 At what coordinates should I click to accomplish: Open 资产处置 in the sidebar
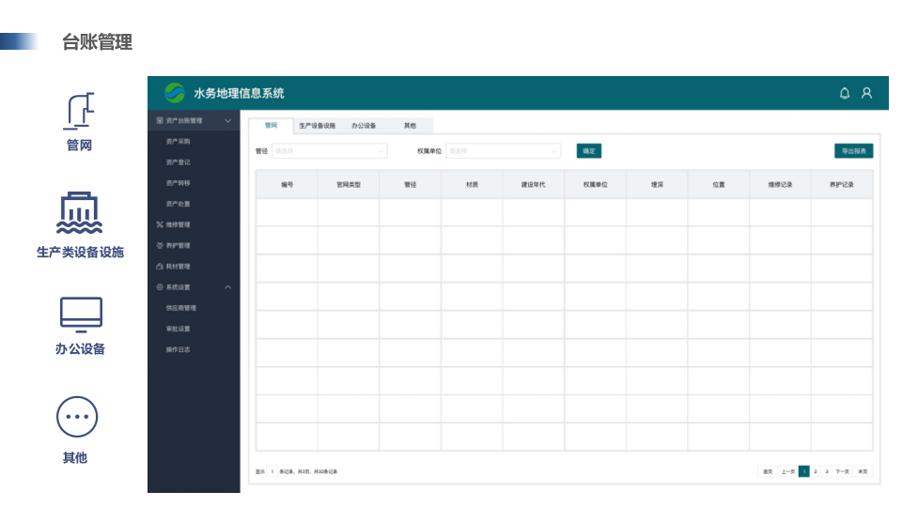point(178,204)
